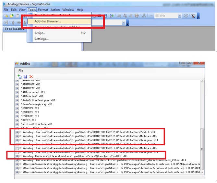Viewport: 217px width, 183px height.
Task: Select the Rel2.2.0 SharcDesigner.dll path text
Action: 89,140
